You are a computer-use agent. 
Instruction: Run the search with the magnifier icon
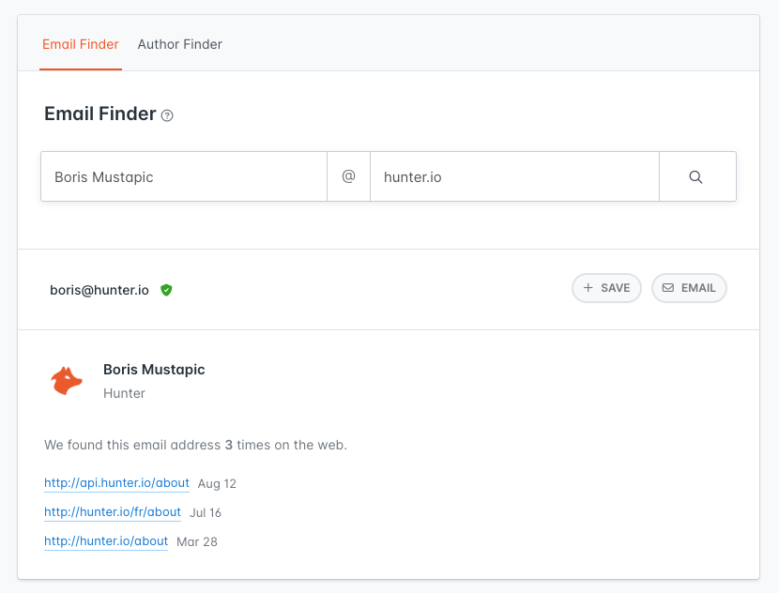[697, 176]
